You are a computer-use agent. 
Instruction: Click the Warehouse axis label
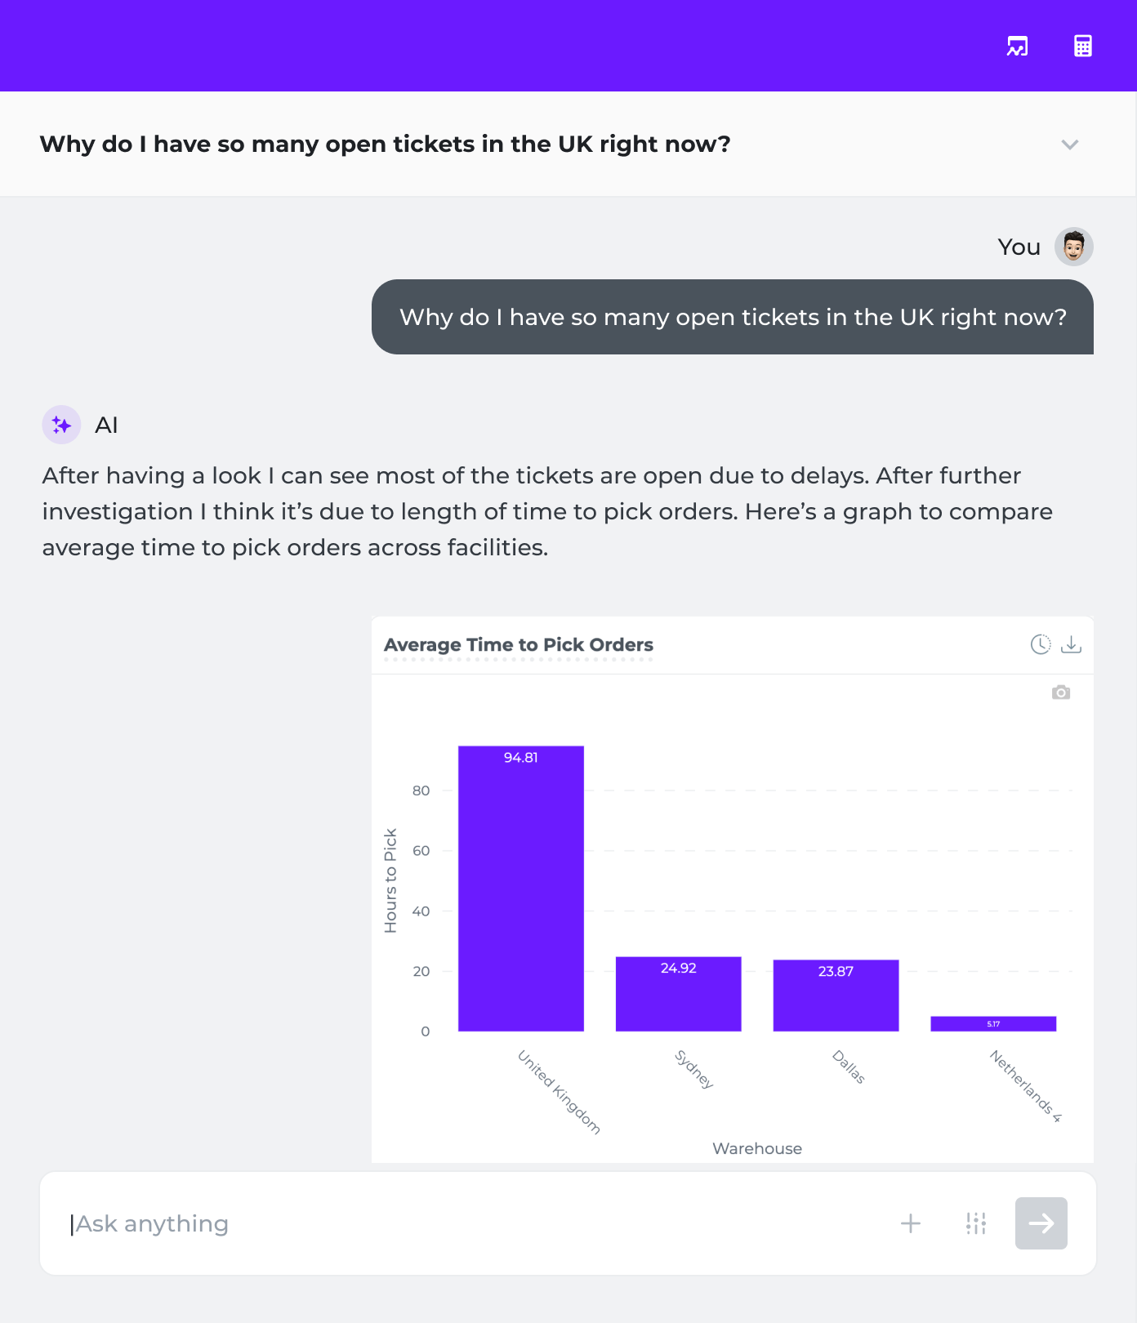click(757, 1148)
